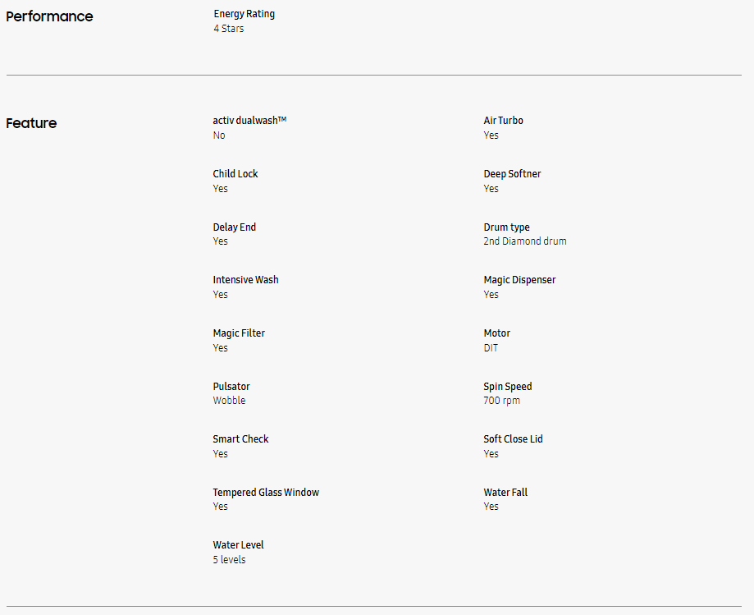Screen dimensions: 754x615
Task: Click the Magic Filter spec label
Action: (x=239, y=333)
